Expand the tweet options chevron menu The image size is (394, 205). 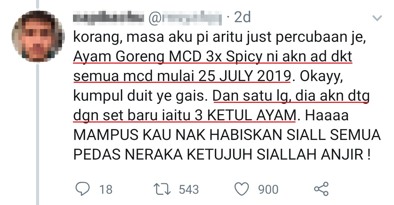[x=377, y=18]
